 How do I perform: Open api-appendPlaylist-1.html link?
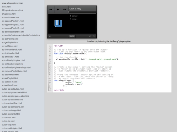[13, 21]
